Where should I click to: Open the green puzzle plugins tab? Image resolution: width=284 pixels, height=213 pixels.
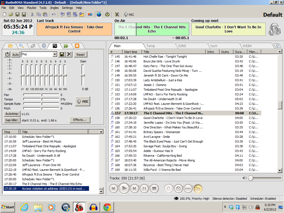66,46
